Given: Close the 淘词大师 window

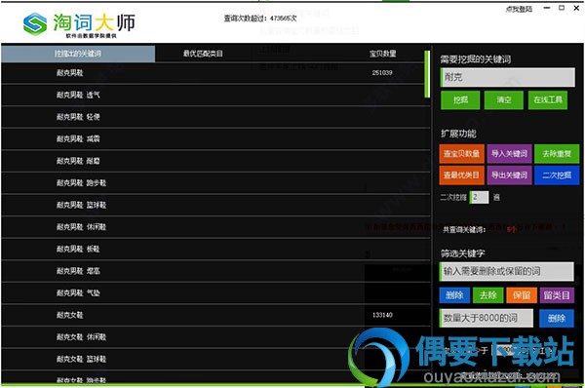Looking at the screenshot, I should coord(576,8).
